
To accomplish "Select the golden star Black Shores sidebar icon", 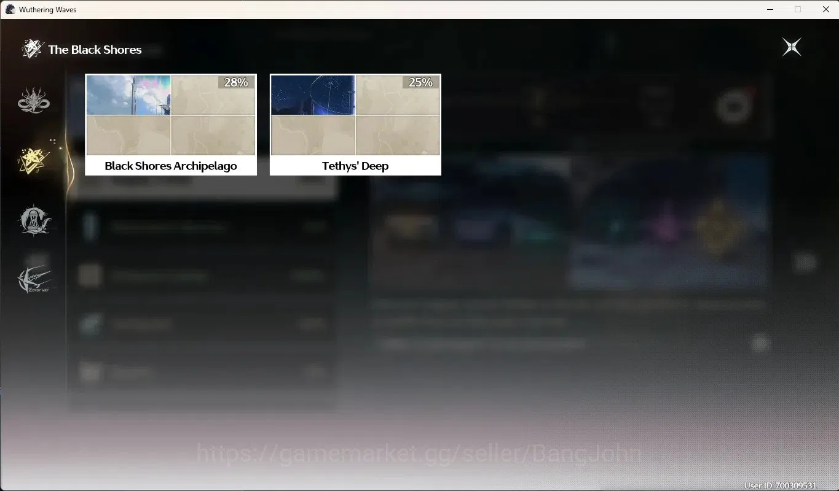I will coord(34,161).
